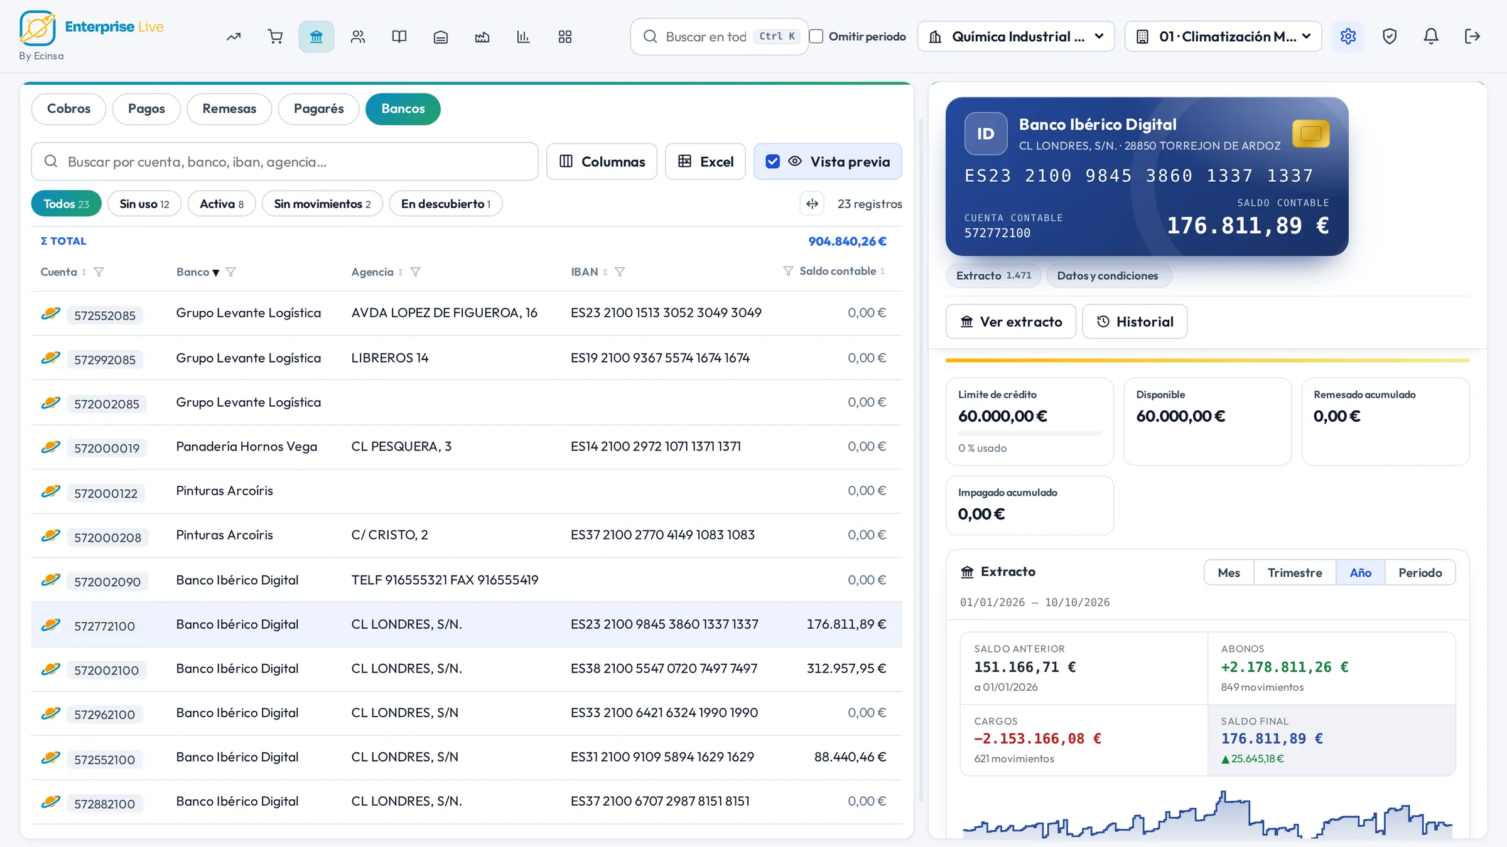Open the Química Industrial company dropdown
The image size is (1507, 847).
[1016, 36]
